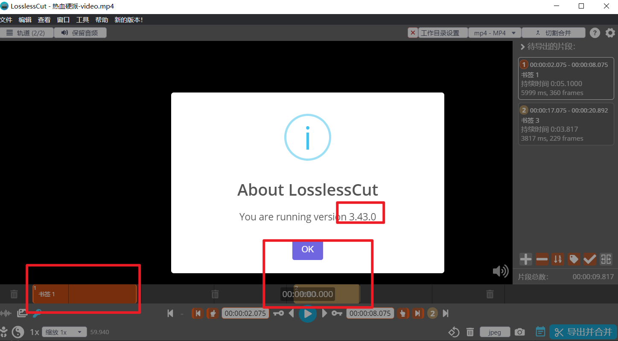This screenshot has width=618, height=341.
Task: Click the invert all segments icon
Action: (606, 259)
